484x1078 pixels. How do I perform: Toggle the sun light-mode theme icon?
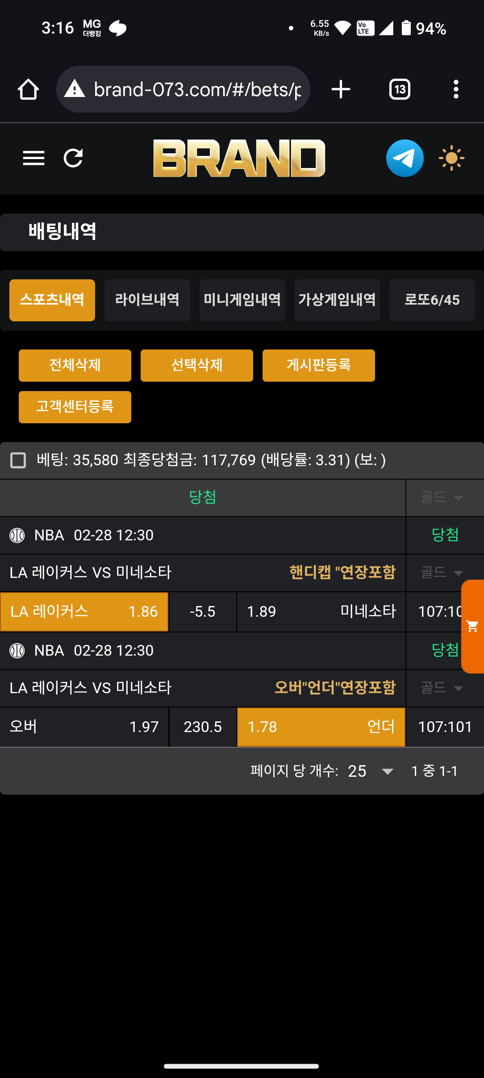click(x=451, y=158)
